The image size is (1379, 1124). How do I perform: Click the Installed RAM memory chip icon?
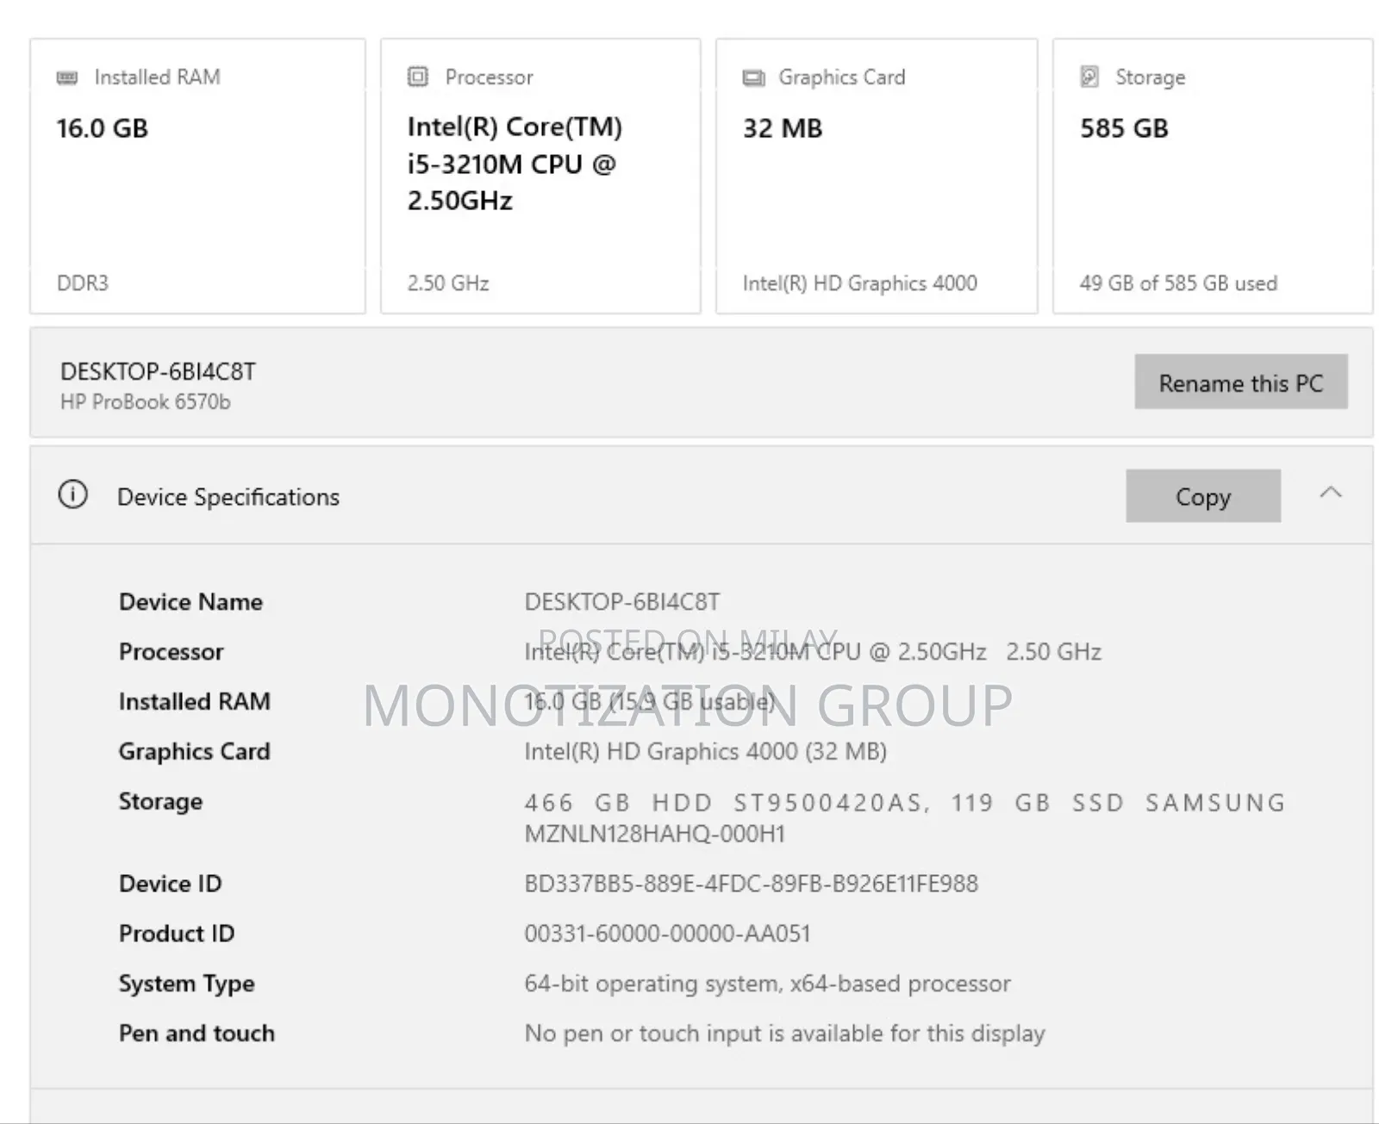(67, 78)
